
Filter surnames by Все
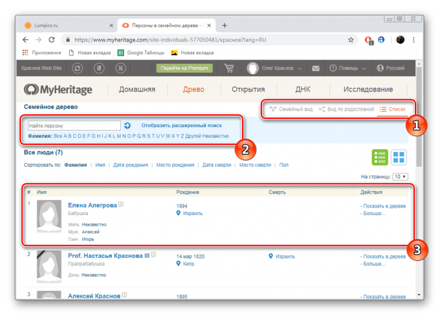click(58, 136)
